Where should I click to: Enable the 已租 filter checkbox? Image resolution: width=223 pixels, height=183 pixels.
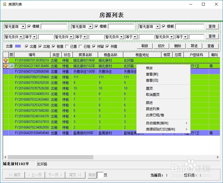tap(80, 46)
